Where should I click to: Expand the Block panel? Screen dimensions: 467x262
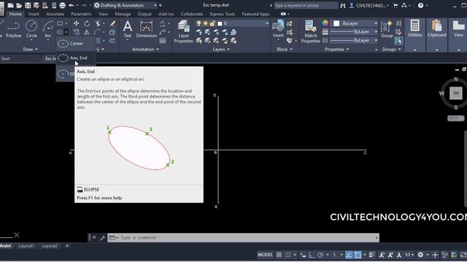(x=285, y=49)
